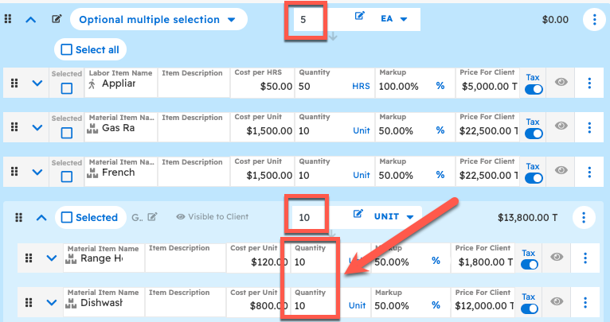Open the three-dot menu on the Dishwasher row
This screenshot has width=610, height=322.
coord(585,303)
